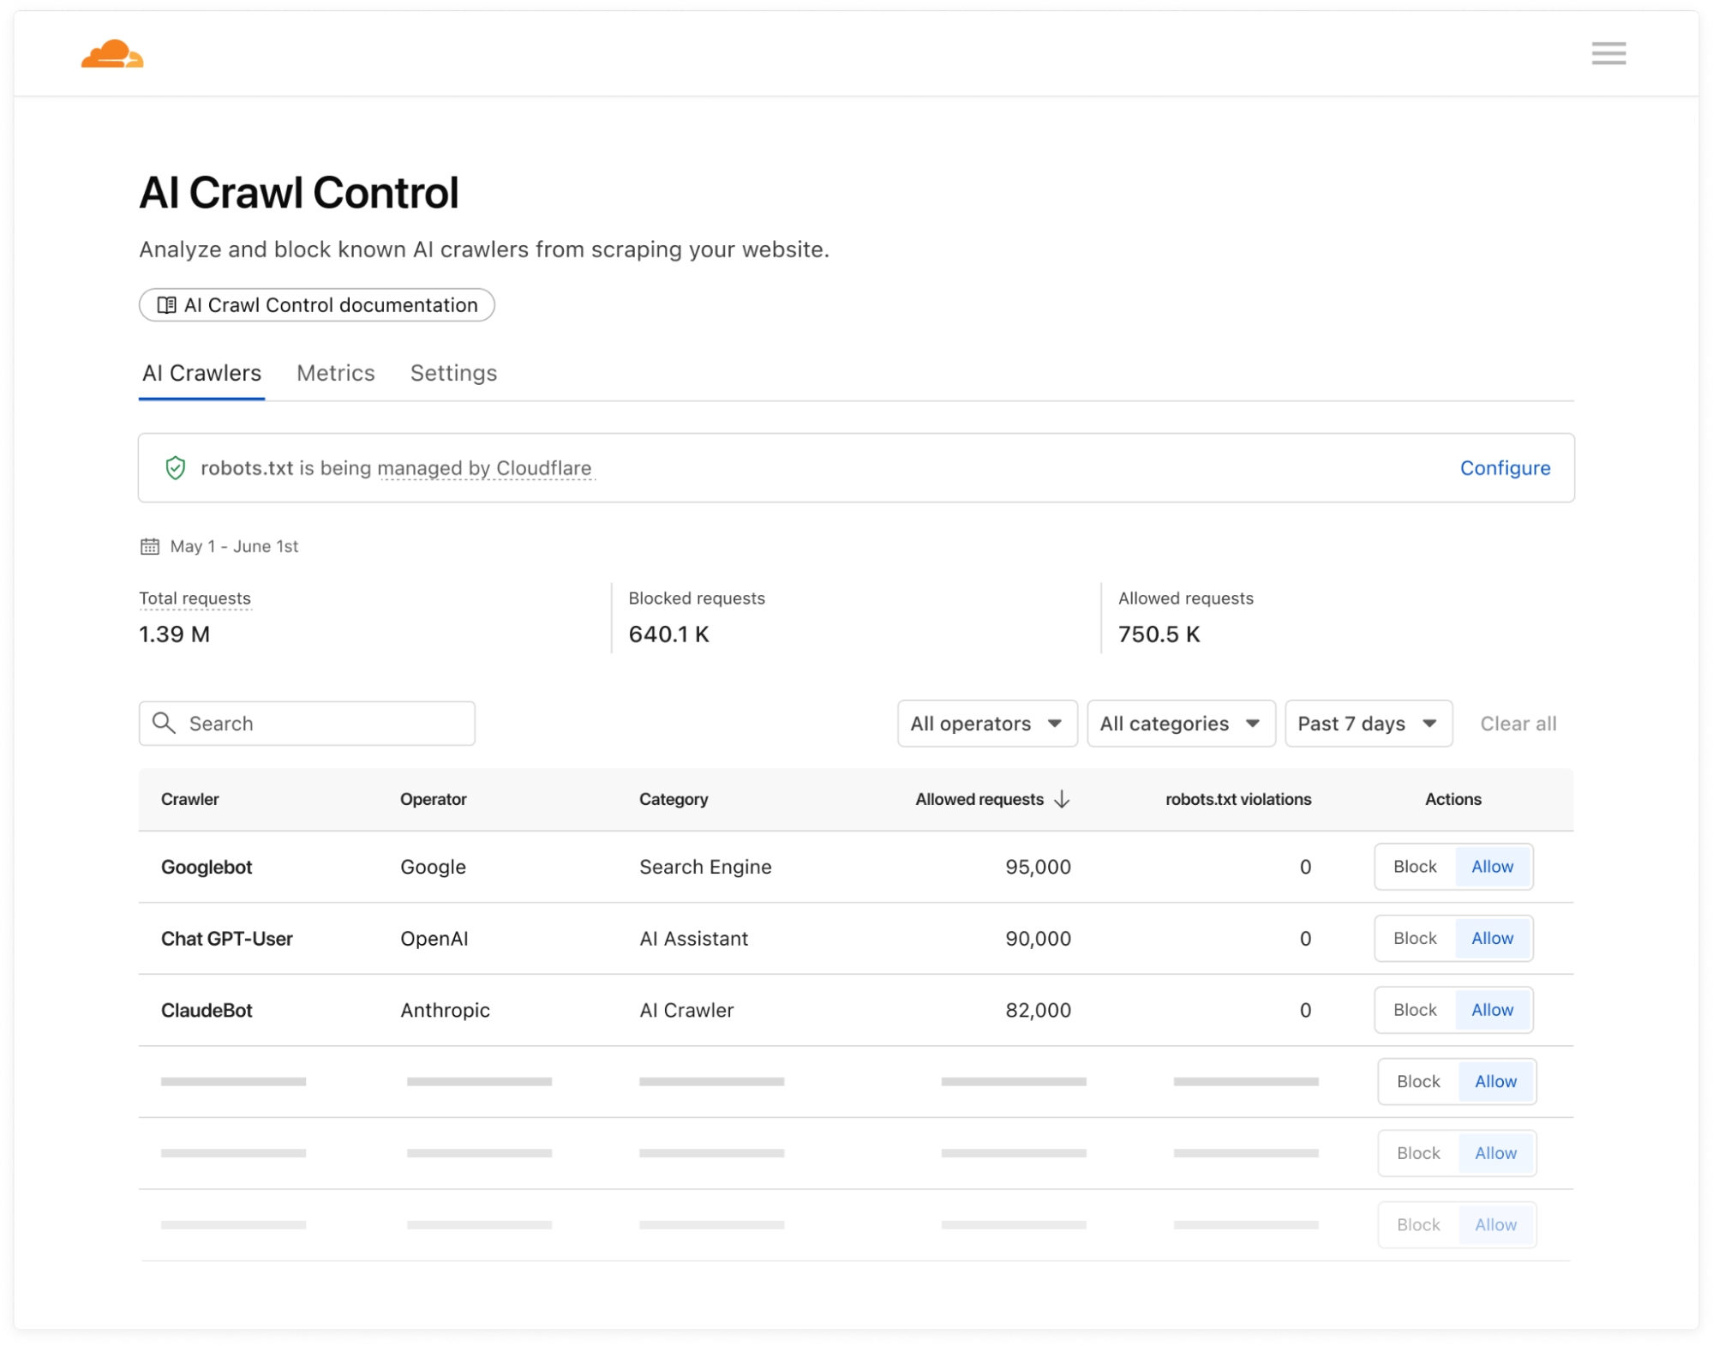Click the shield icon next to robots.txt notice
The image size is (1713, 1346).
click(x=176, y=468)
